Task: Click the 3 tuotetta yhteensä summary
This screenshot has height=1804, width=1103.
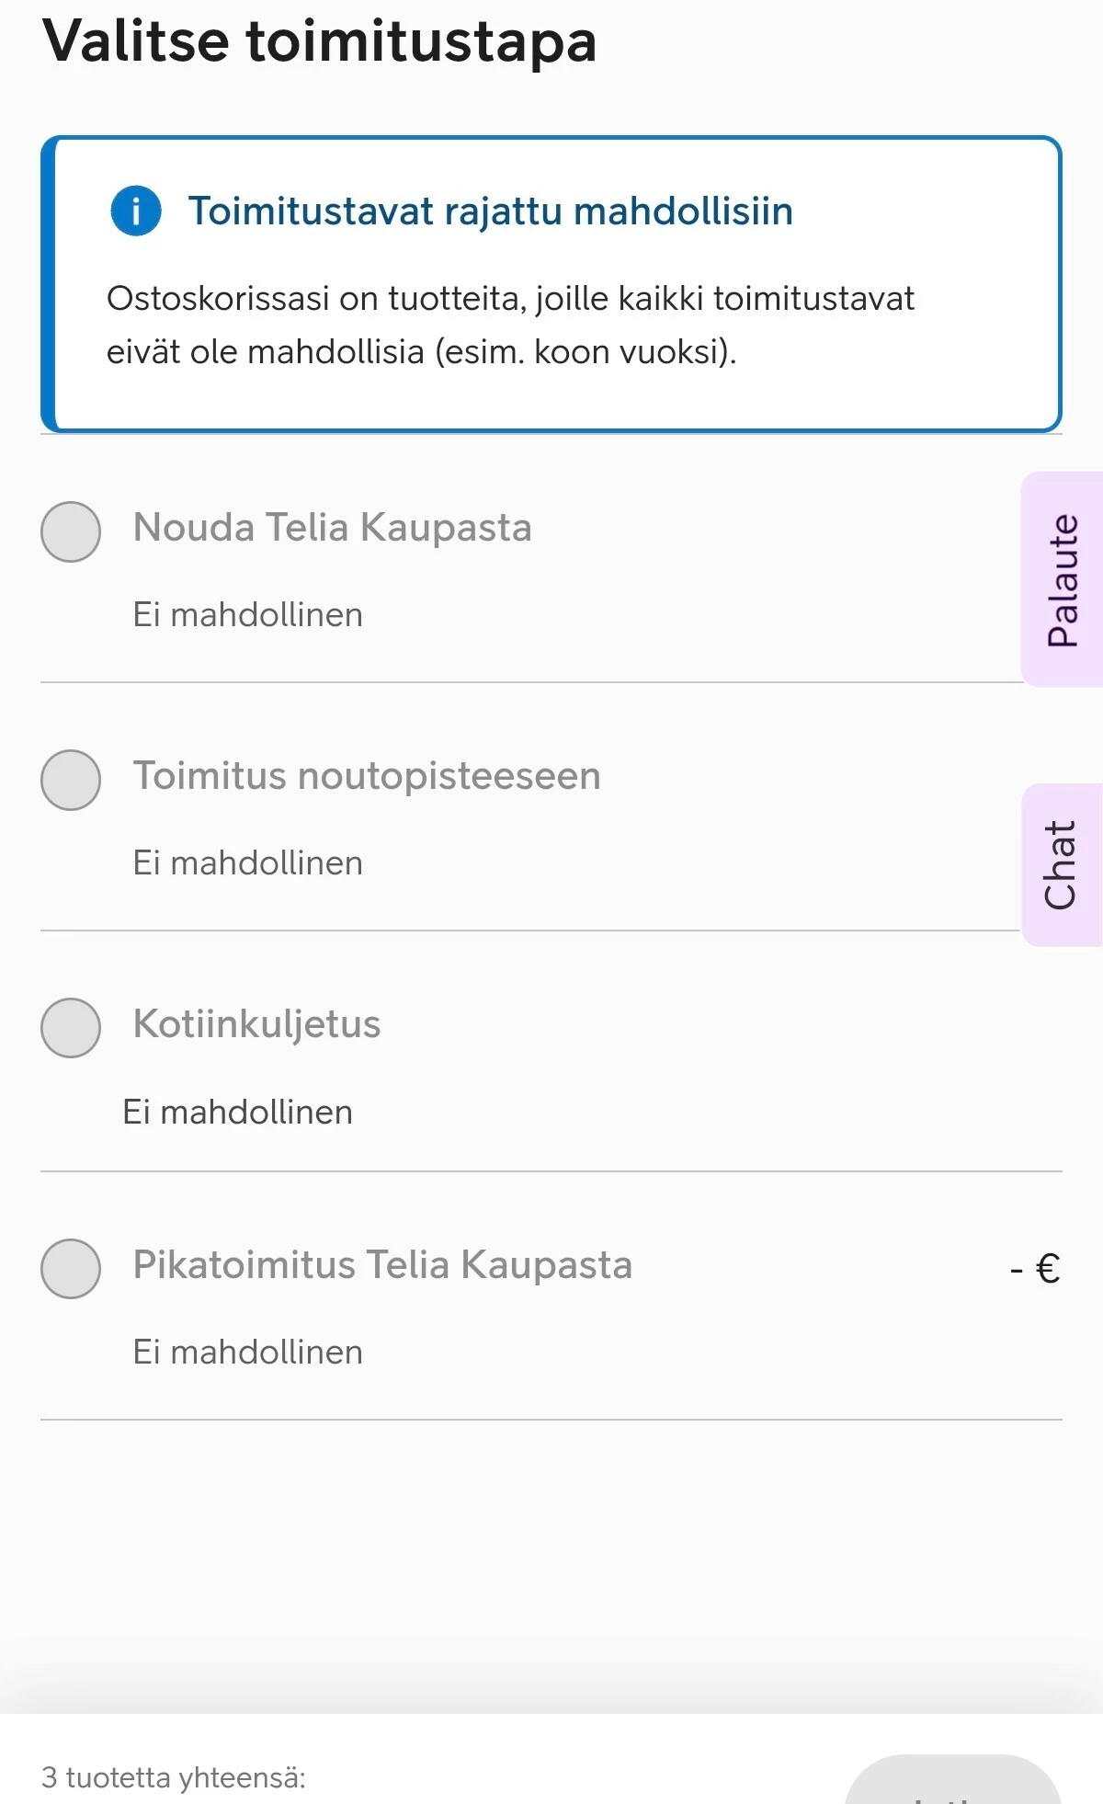Action: click(173, 1777)
